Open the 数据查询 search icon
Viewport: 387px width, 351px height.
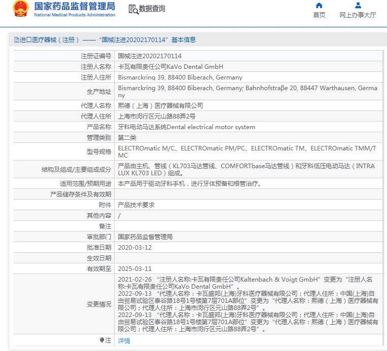(x=133, y=9)
